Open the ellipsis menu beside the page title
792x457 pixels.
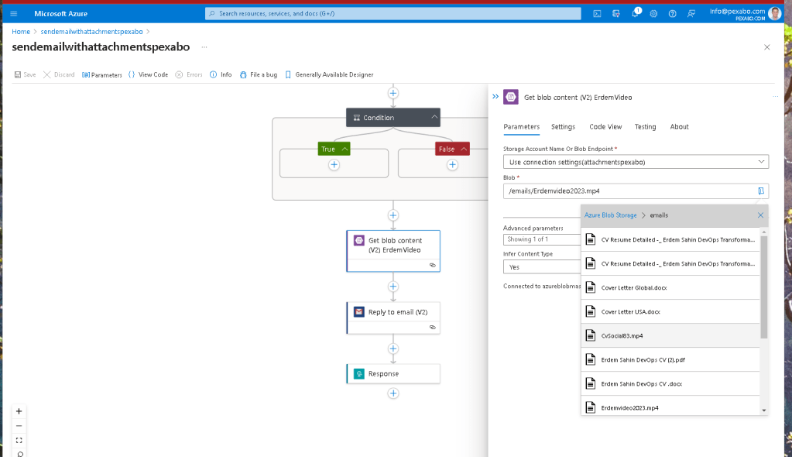pyautogui.click(x=204, y=47)
